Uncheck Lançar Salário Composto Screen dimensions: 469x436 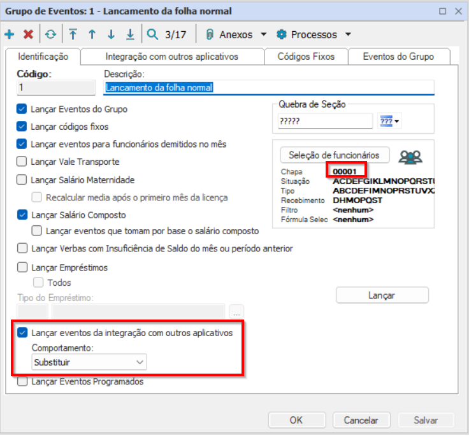pos(22,215)
